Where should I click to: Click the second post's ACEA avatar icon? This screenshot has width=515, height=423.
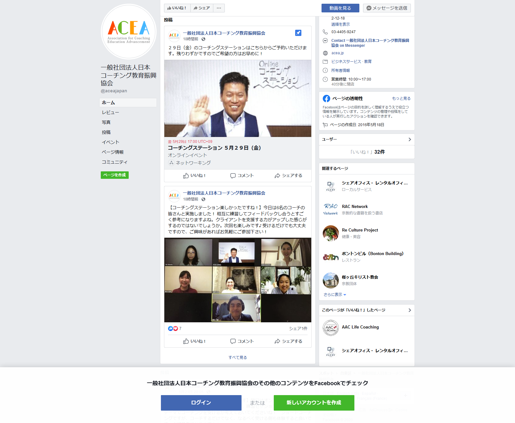pos(174,196)
